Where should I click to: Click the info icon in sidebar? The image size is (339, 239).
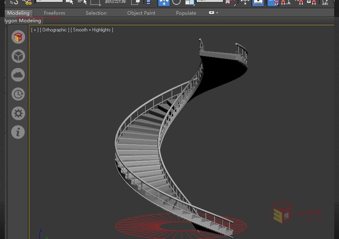point(18,132)
